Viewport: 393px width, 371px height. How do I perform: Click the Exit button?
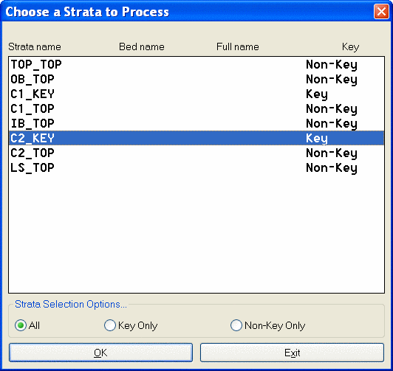pos(292,353)
